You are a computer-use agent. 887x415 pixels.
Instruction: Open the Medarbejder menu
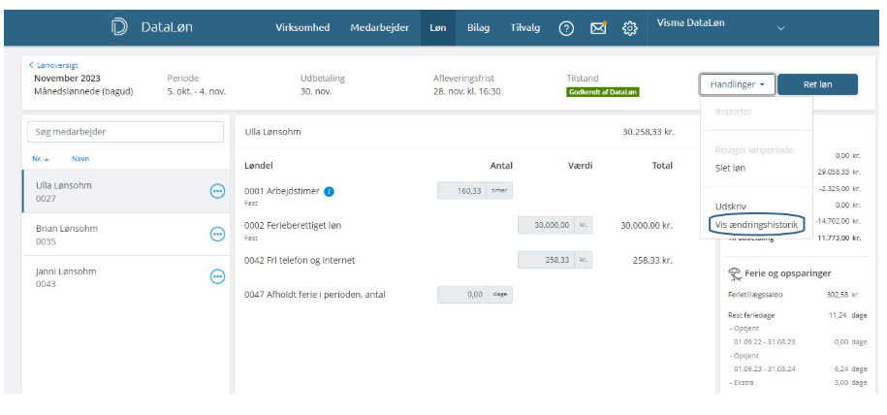coord(379,28)
